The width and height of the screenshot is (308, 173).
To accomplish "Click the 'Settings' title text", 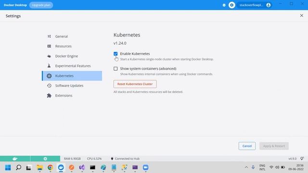I will tap(13, 16).
